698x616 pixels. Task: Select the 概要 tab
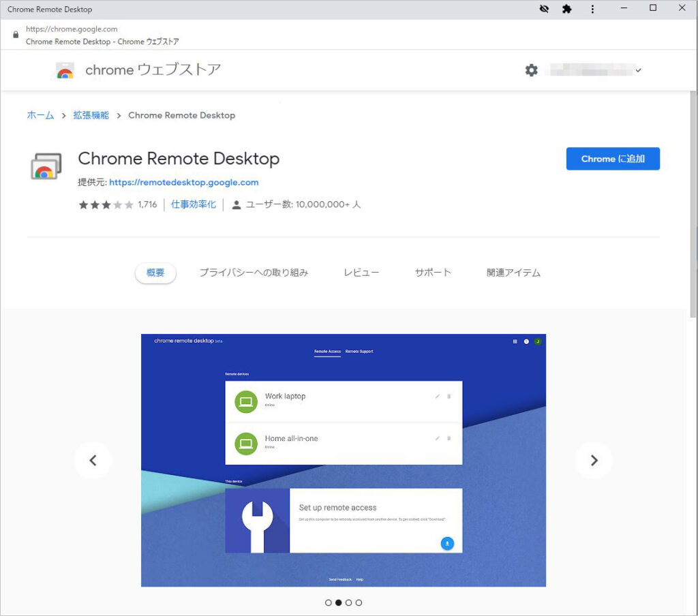click(x=155, y=273)
